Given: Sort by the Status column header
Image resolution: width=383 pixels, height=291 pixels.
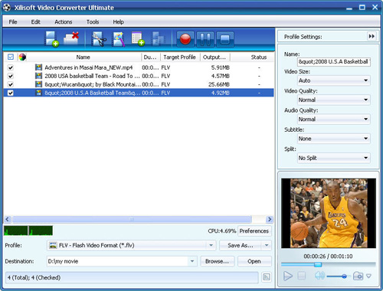Looking at the screenshot, I should click(259, 57).
